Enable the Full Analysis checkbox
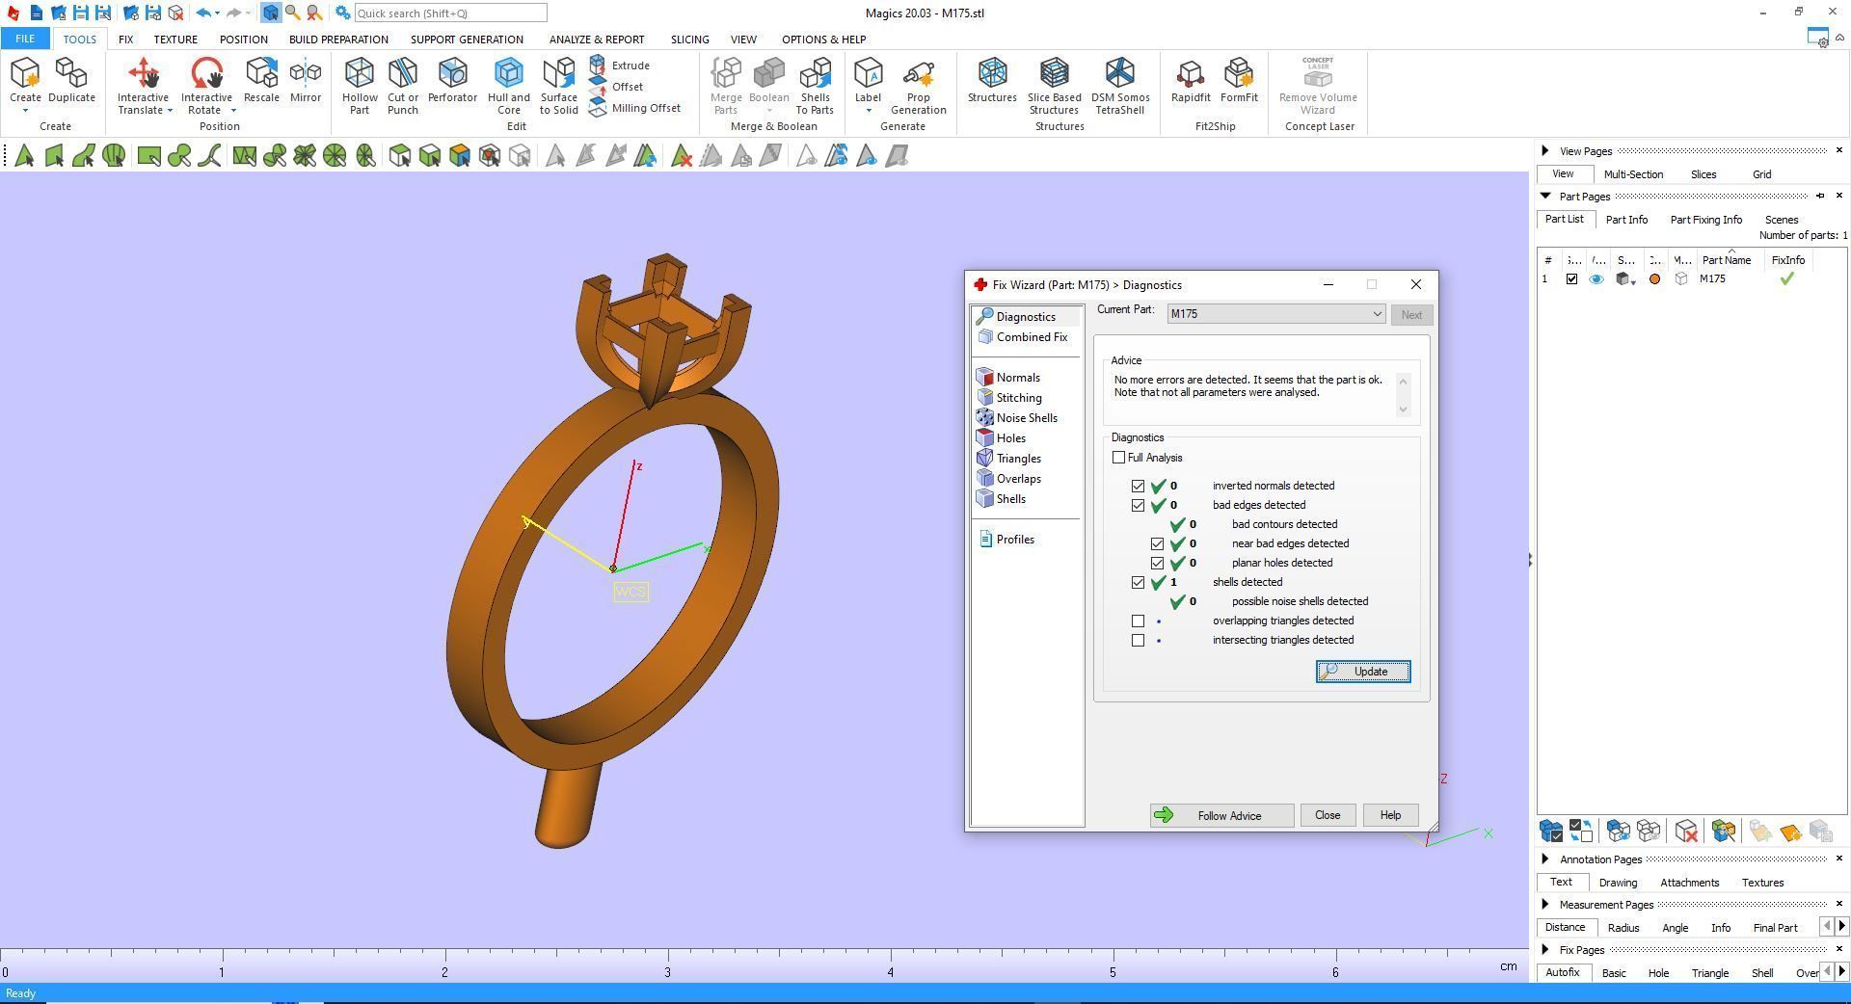 pyautogui.click(x=1118, y=458)
